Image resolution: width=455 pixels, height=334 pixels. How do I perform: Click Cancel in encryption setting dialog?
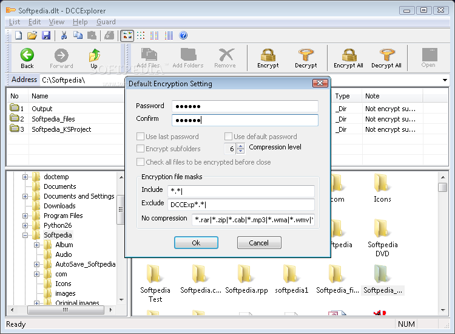coord(259,243)
